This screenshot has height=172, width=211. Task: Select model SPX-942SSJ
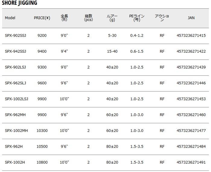pyautogui.click(x=15, y=52)
